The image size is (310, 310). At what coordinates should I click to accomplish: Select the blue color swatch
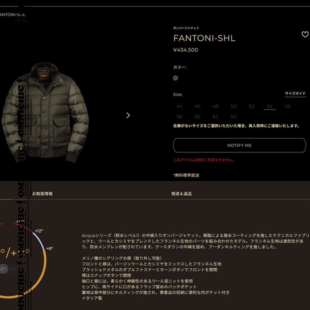coord(175,78)
